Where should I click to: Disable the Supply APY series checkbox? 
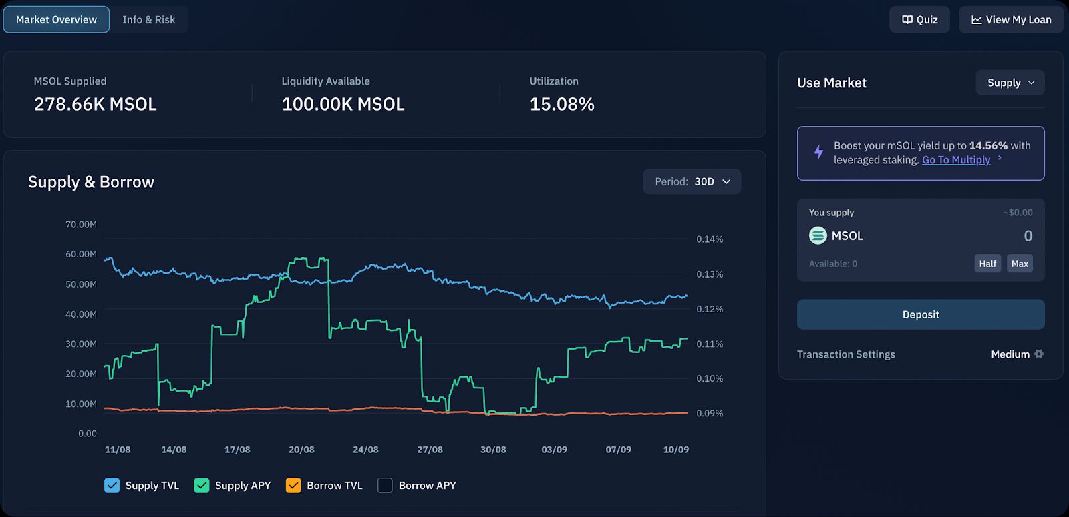click(x=201, y=485)
